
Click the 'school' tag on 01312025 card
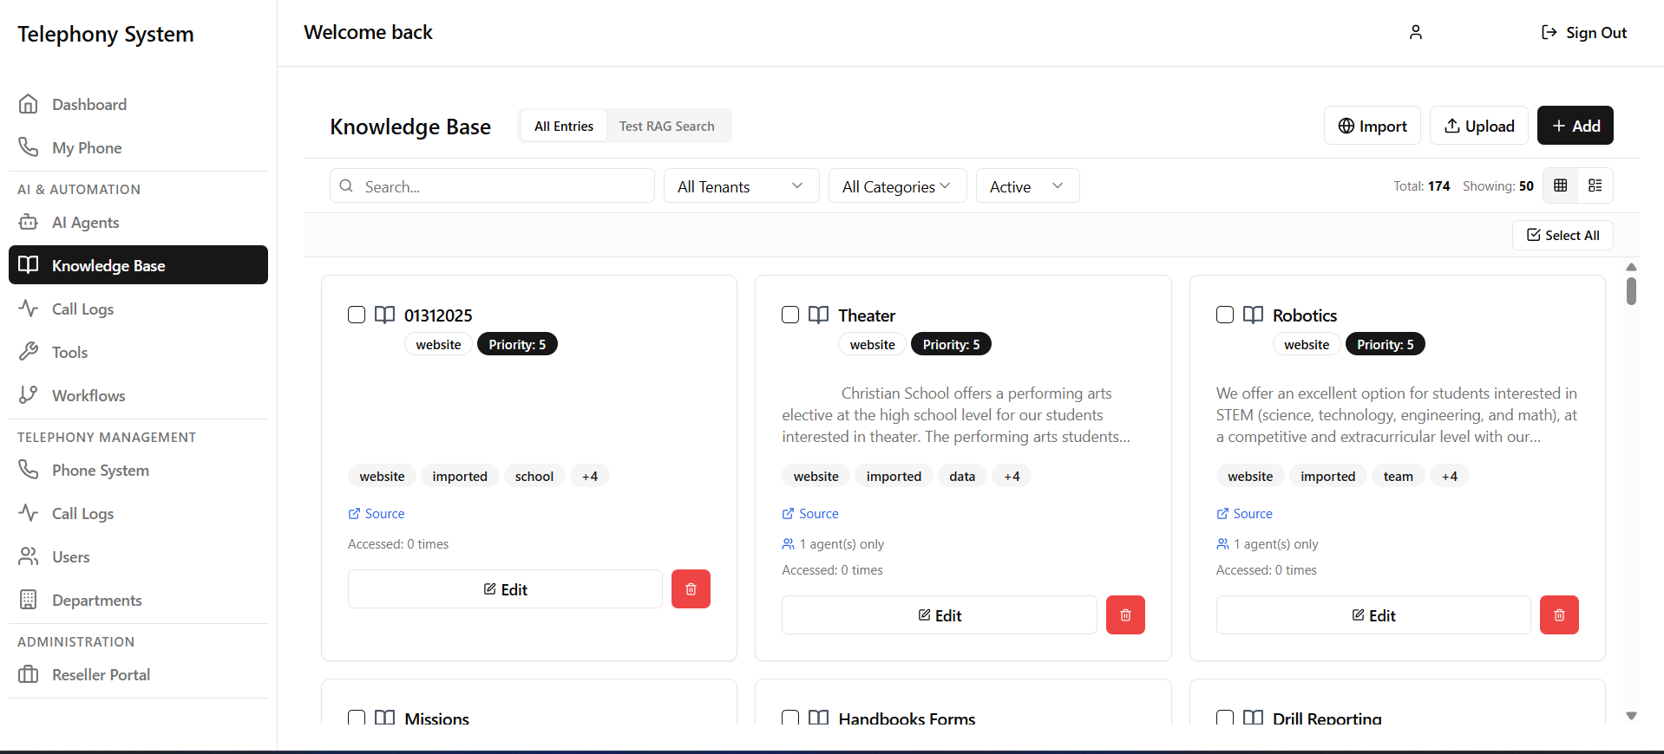tap(534, 476)
